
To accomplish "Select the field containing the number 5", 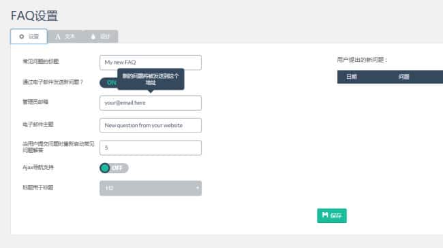I will click(151, 147).
